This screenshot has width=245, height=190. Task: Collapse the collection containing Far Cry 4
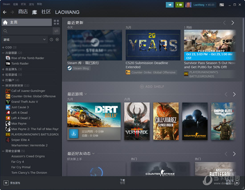3,151
